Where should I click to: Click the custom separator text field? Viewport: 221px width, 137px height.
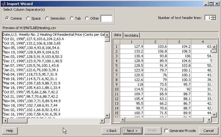pos(106,18)
